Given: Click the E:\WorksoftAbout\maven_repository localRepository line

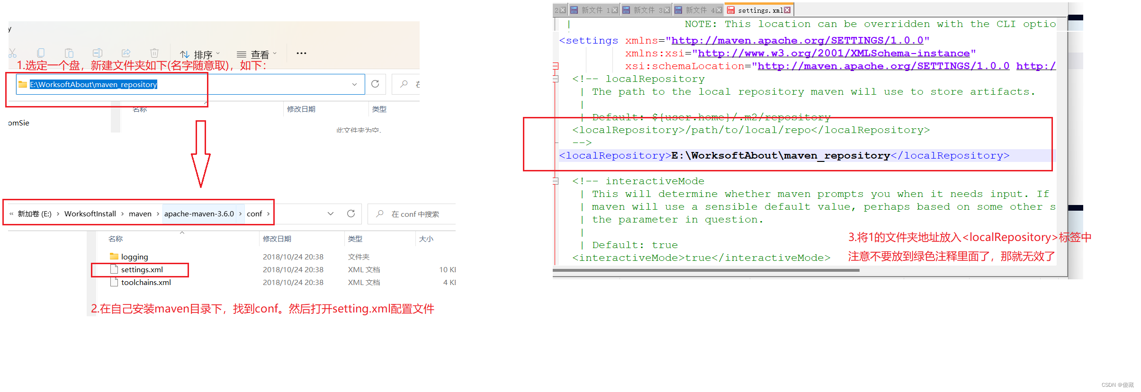Looking at the screenshot, I should click(784, 156).
